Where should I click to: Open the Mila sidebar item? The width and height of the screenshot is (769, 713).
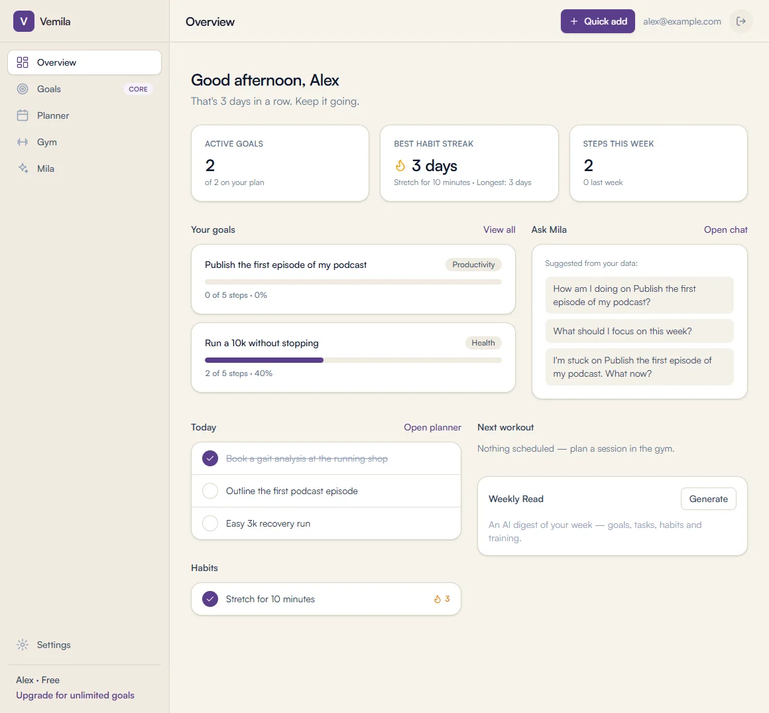tap(84, 168)
